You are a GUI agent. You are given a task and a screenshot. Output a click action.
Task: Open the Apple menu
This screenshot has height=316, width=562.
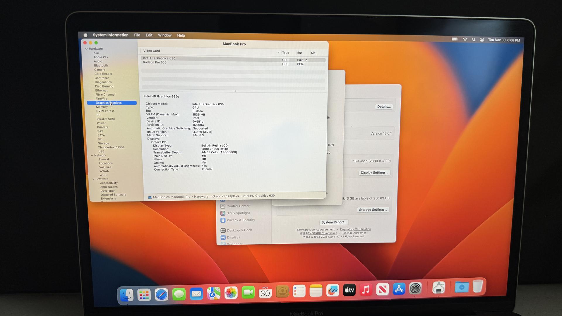click(x=85, y=35)
